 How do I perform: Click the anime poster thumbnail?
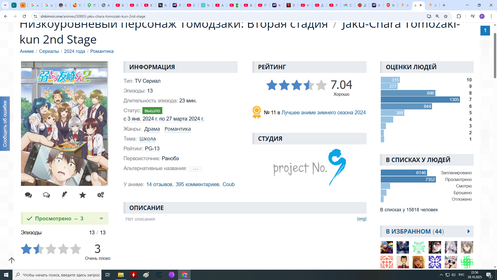pos(64,123)
